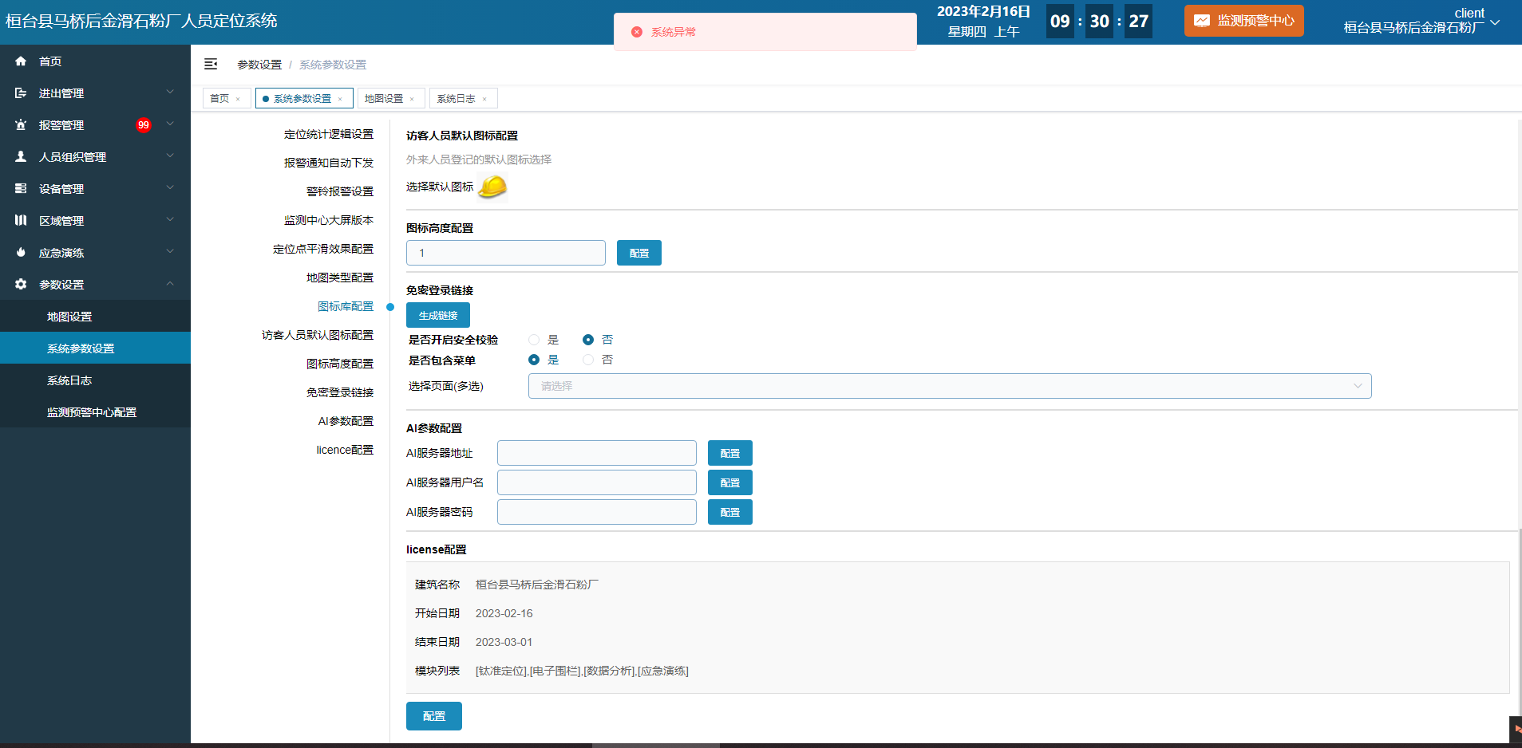Viewport: 1522px width, 748px height.
Task: Click the 生成链接 button
Action: click(438, 315)
